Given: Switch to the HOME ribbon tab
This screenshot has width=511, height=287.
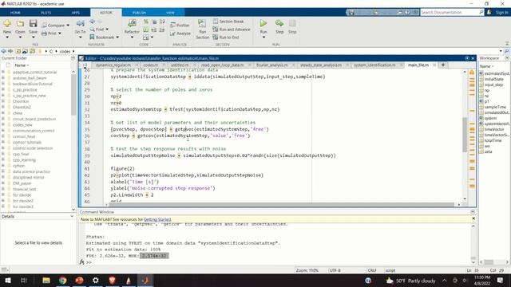Looking at the screenshot, I should point(15,13).
